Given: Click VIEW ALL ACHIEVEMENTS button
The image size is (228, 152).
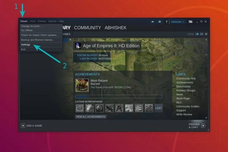Looking at the screenshot, I should [x=91, y=117].
